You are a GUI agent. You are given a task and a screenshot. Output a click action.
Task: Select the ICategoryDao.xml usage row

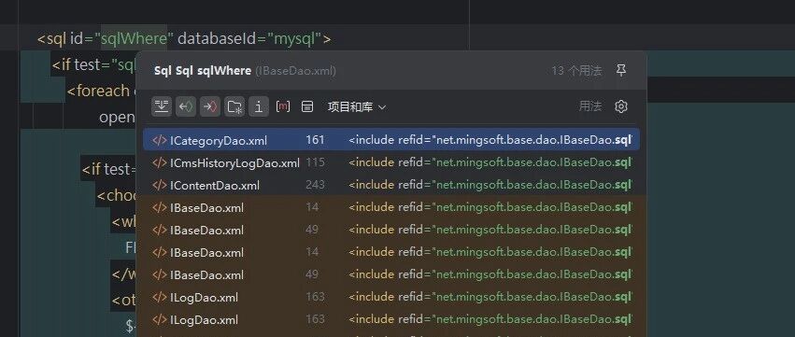coord(390,140)
